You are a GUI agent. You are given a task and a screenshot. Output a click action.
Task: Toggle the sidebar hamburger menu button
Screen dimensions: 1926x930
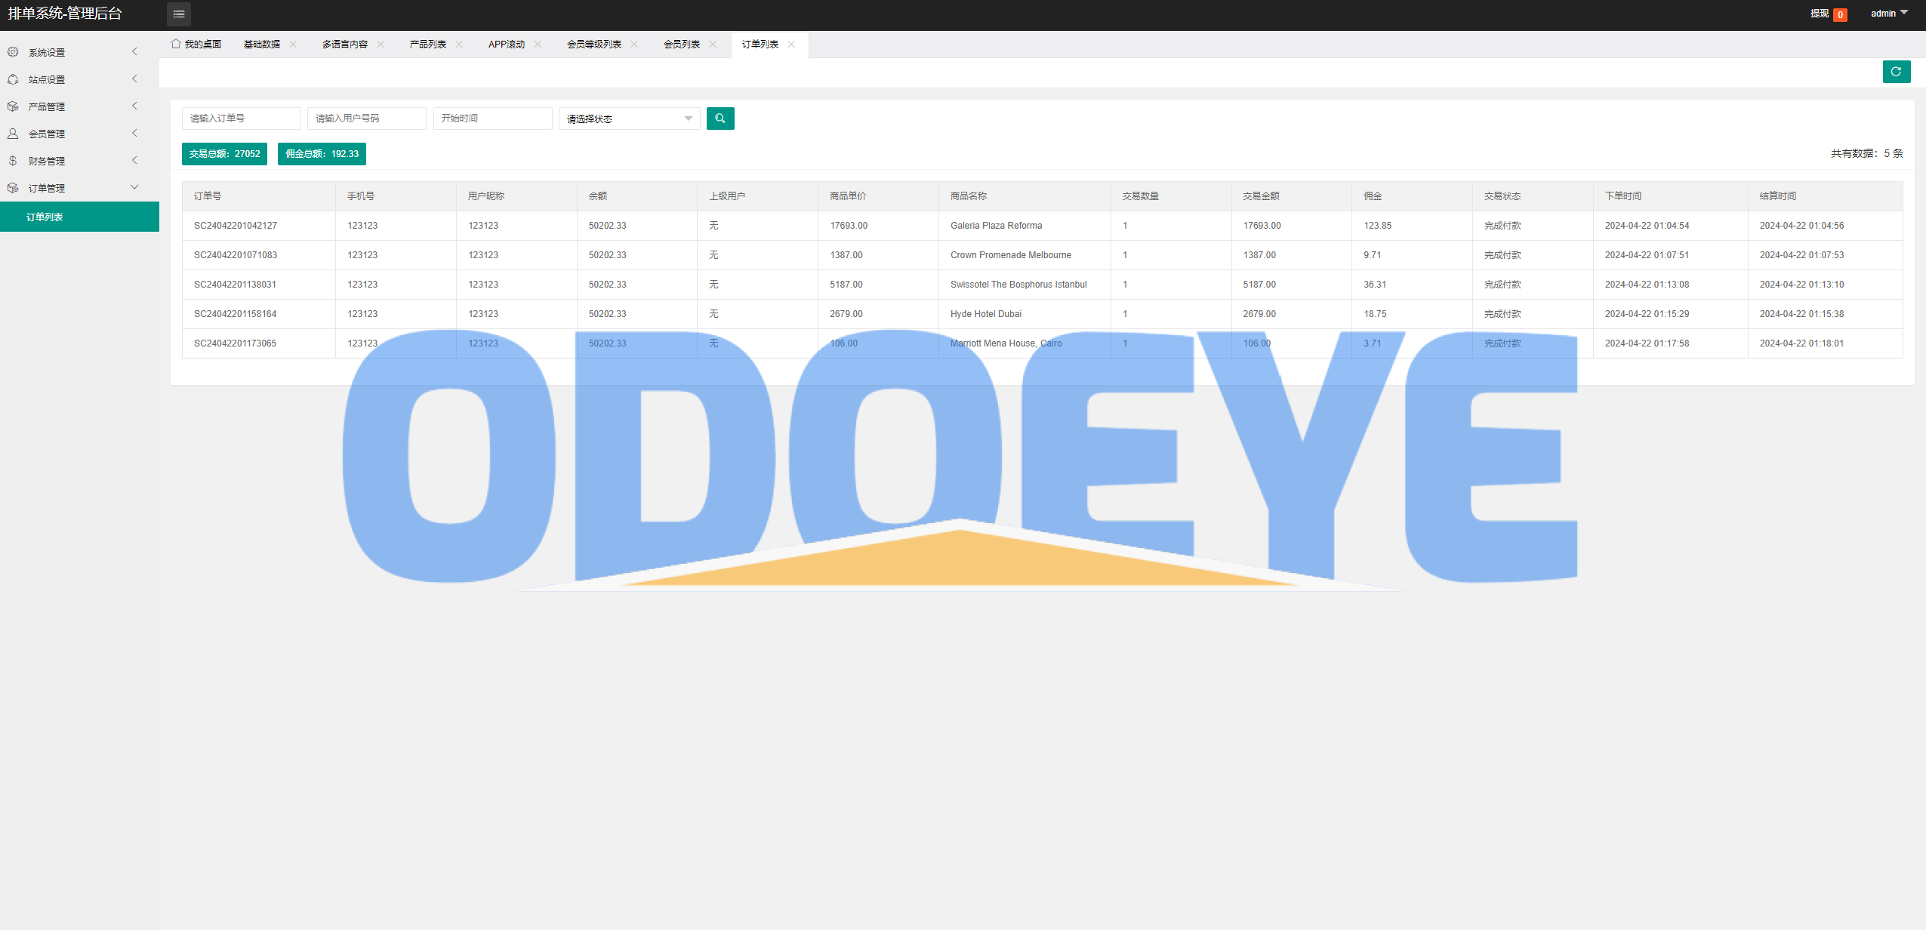click(179, 14)
